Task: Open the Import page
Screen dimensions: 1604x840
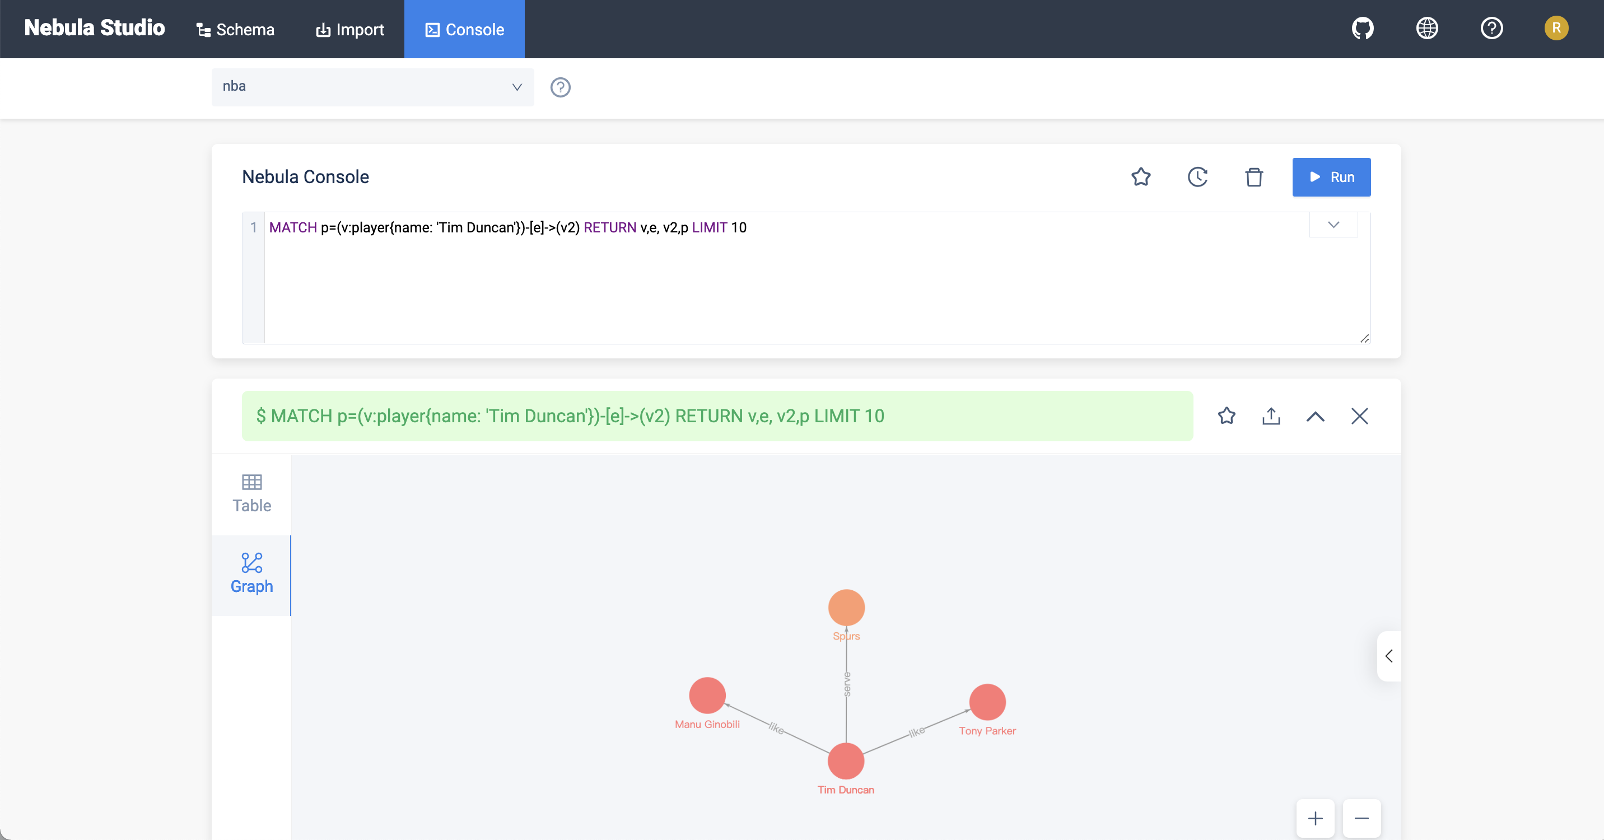Action: tap(350, 29)
